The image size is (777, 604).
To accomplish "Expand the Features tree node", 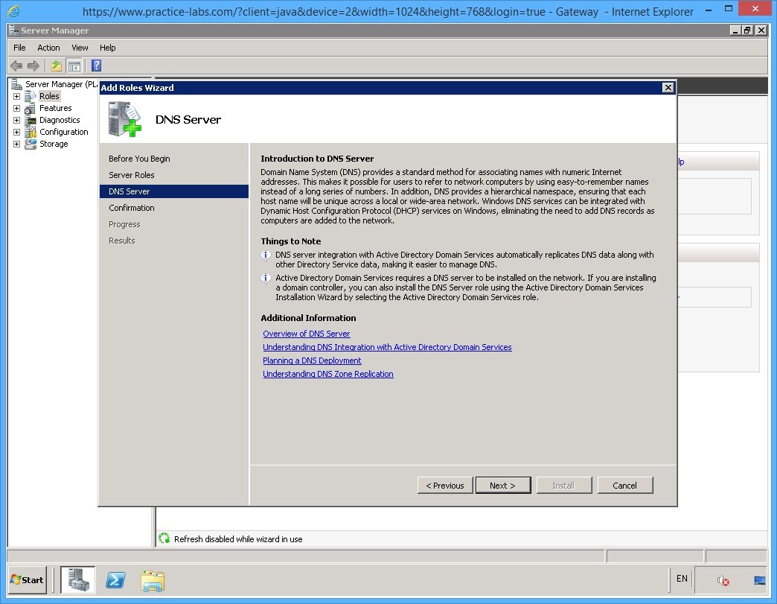I will (x=16, y=108).
